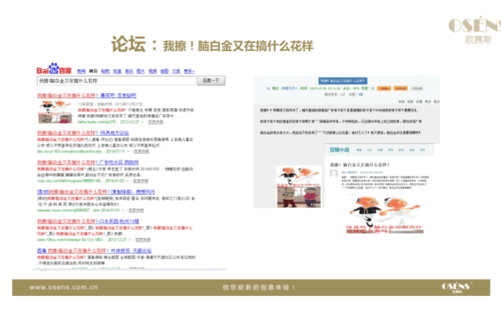Switch to the 图片 search tab
The image size is (501, 316).
click(x=141, y=71)
